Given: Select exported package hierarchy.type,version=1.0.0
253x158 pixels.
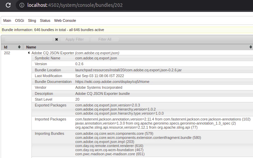Looking at the screenshot, I should [x=119, y=113].
